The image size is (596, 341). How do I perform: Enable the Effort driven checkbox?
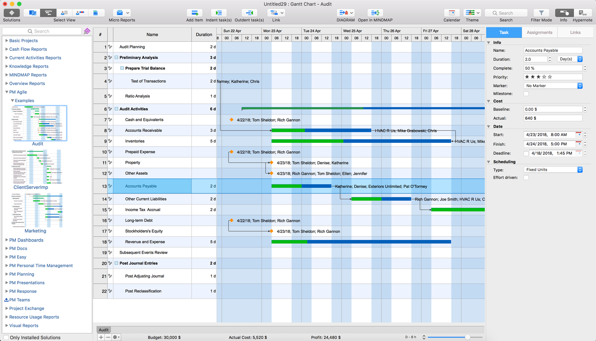click(526, 178)
